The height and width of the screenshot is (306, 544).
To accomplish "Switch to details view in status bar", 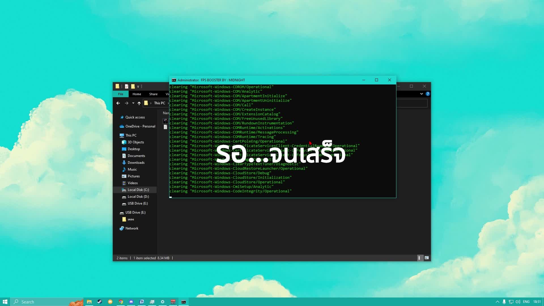I will 419,258.
